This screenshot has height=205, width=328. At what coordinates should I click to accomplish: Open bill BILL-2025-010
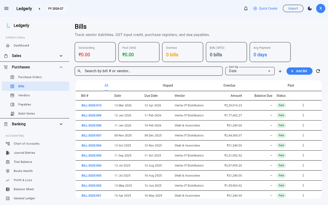(x=92, y=106)
